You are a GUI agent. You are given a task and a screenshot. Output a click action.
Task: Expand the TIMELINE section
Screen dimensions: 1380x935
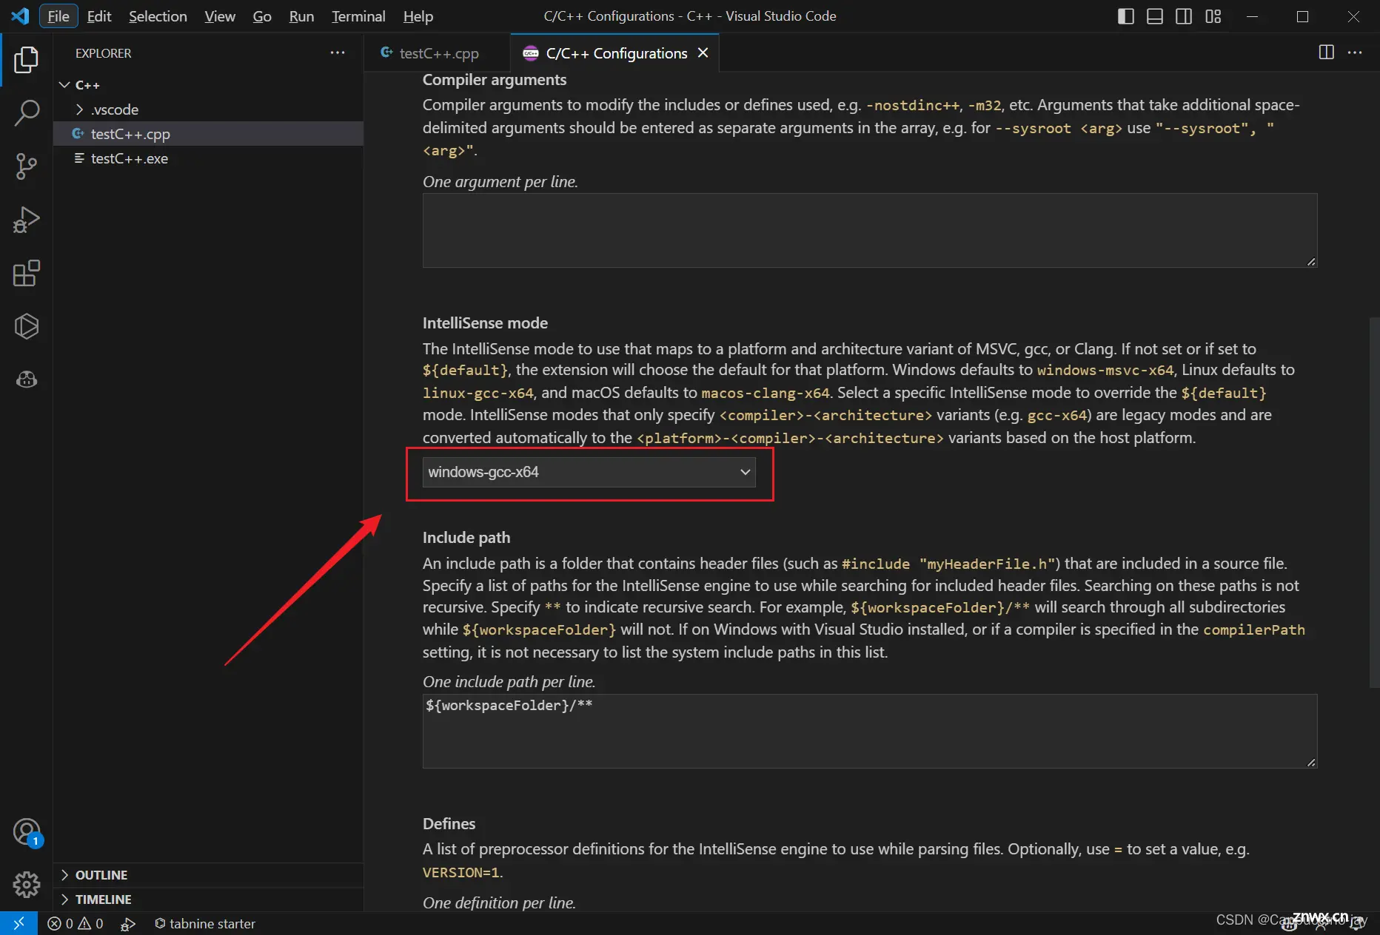[x=208, y=899]
